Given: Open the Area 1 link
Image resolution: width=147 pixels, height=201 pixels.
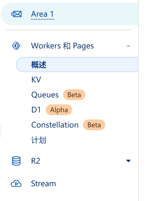Looking at the screenshot, I should (x=43, y=14).
